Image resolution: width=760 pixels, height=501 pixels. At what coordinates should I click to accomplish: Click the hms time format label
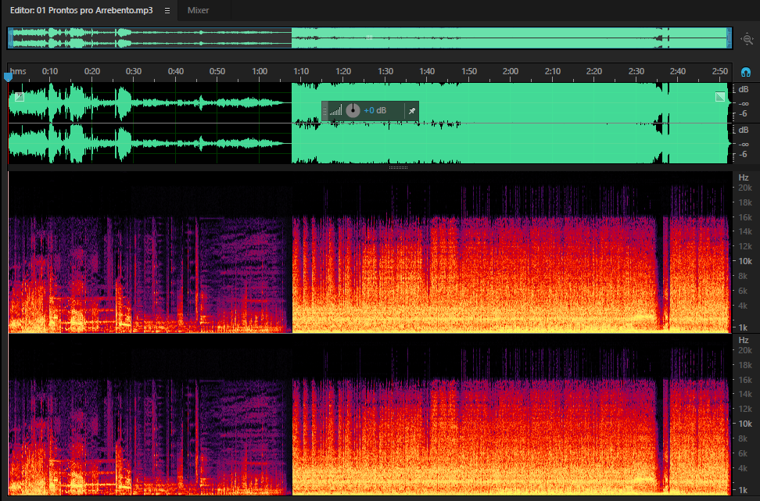19,71
